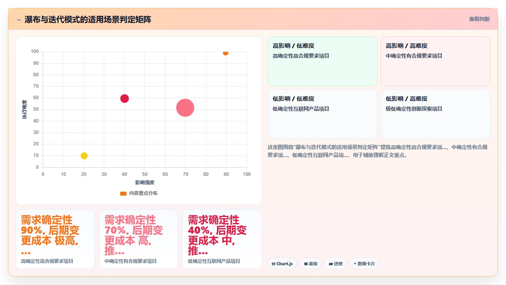Open the 高影响 / 高难度 quadrant card

436,61
